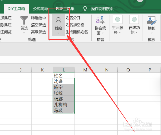The image size is (161, 135).
Task: Click the 注阅览 command
Action: click(x=6, y=32)
